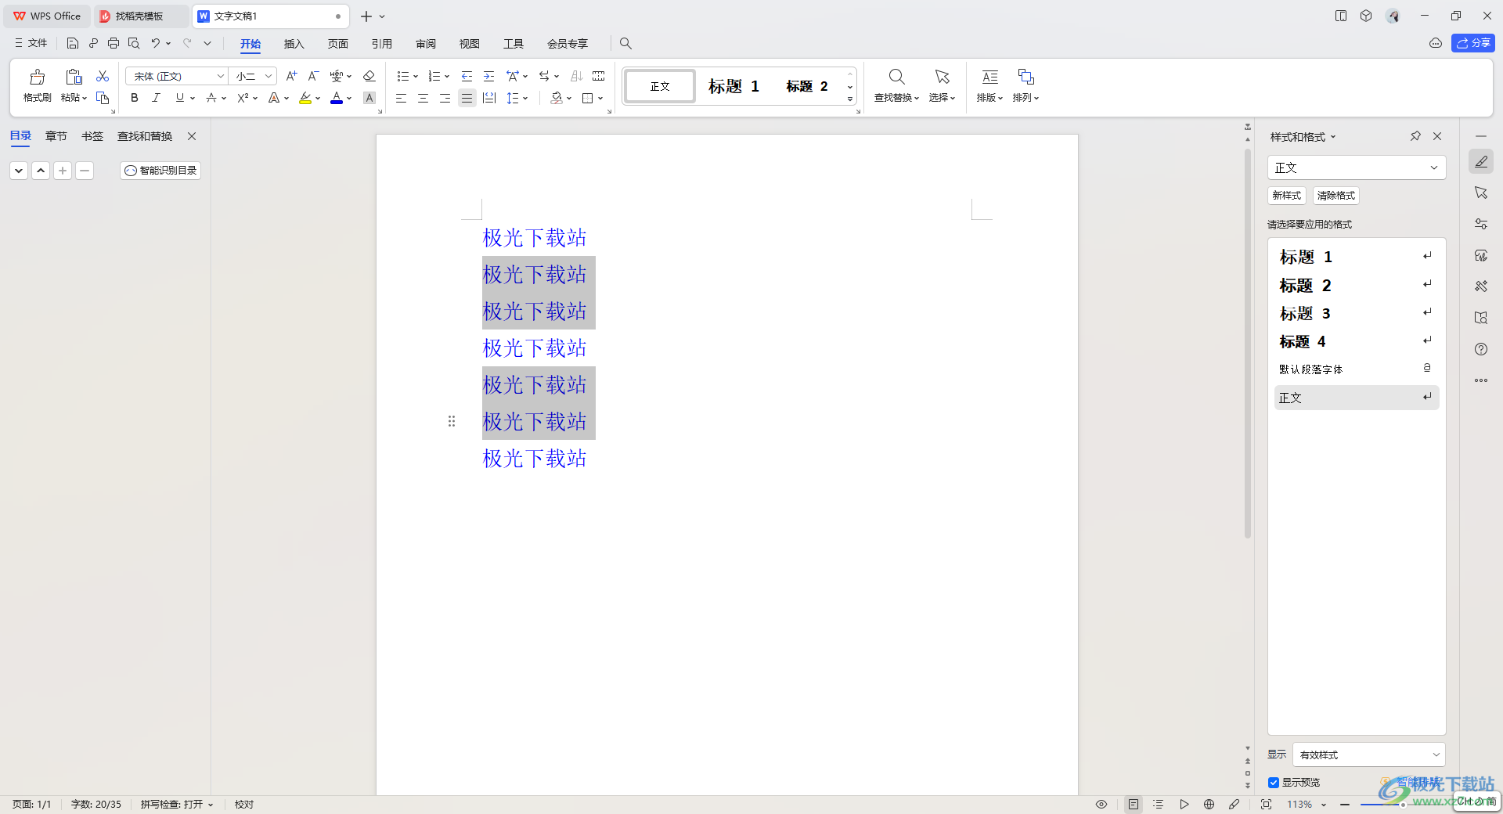Open the 视图 ribbon tab
This screenshot has height=814, width=1503.
click(470, 43)
